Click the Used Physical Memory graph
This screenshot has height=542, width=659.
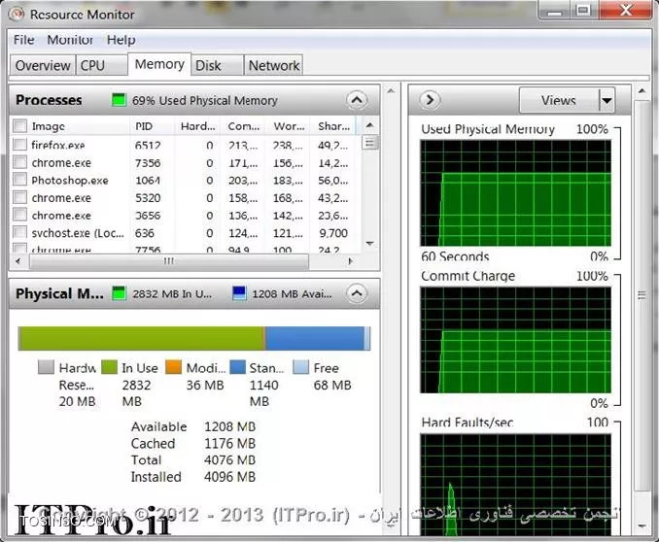click(x=516, y=193)
